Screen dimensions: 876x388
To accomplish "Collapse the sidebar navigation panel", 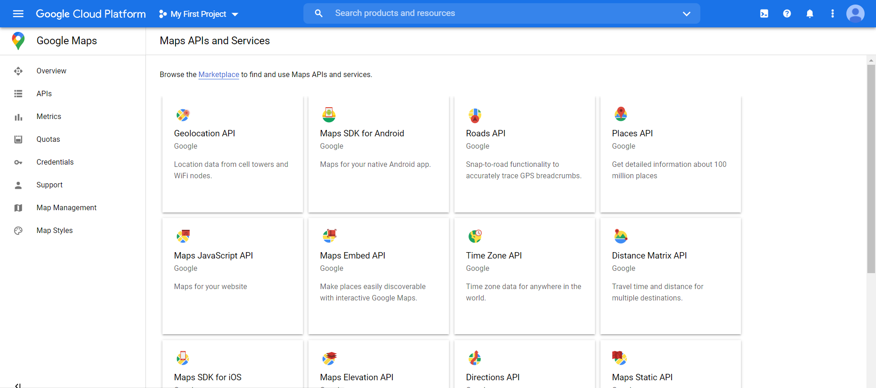I will point(18,385).
